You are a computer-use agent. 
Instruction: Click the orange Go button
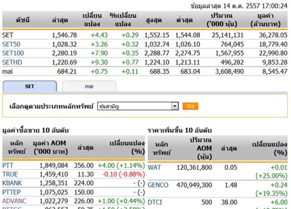[x=190, y=106]
